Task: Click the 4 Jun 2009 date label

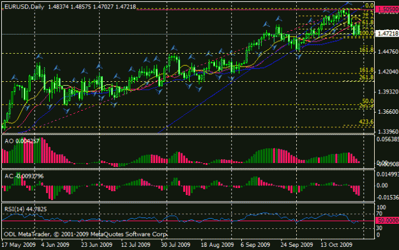Action: click(x=55, y=245)
